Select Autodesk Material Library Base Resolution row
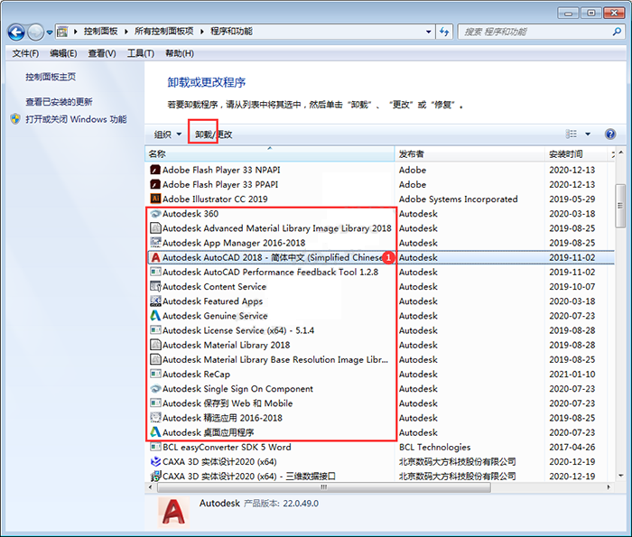Image resolution: width=632 pixels, height=537 pixels. pyautogui.click(x=380, y=359)
